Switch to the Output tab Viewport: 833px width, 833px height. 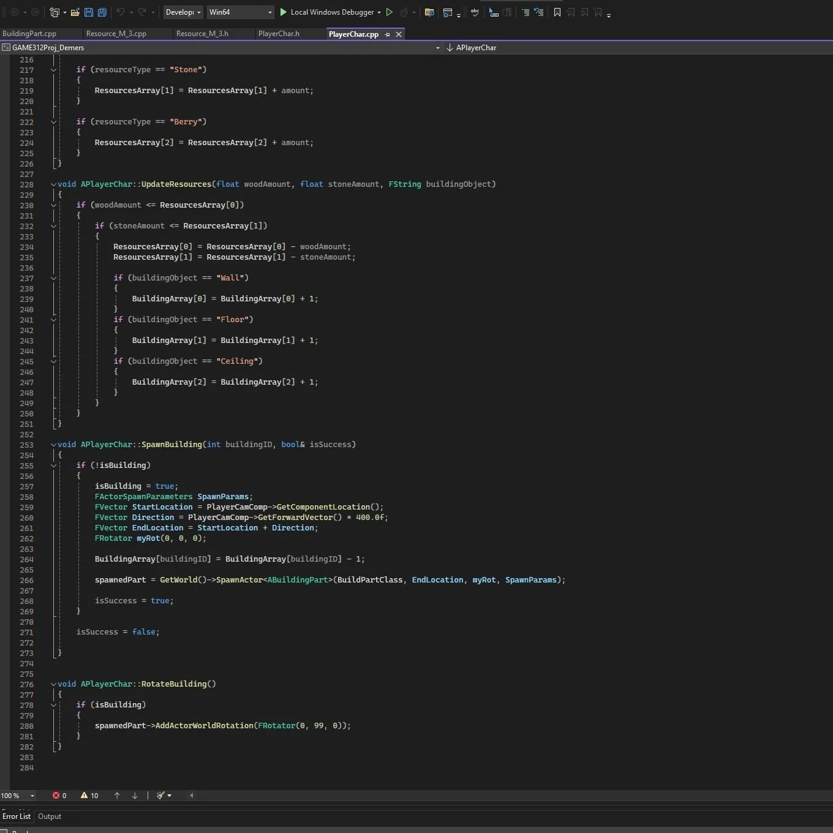pos(50,816)
